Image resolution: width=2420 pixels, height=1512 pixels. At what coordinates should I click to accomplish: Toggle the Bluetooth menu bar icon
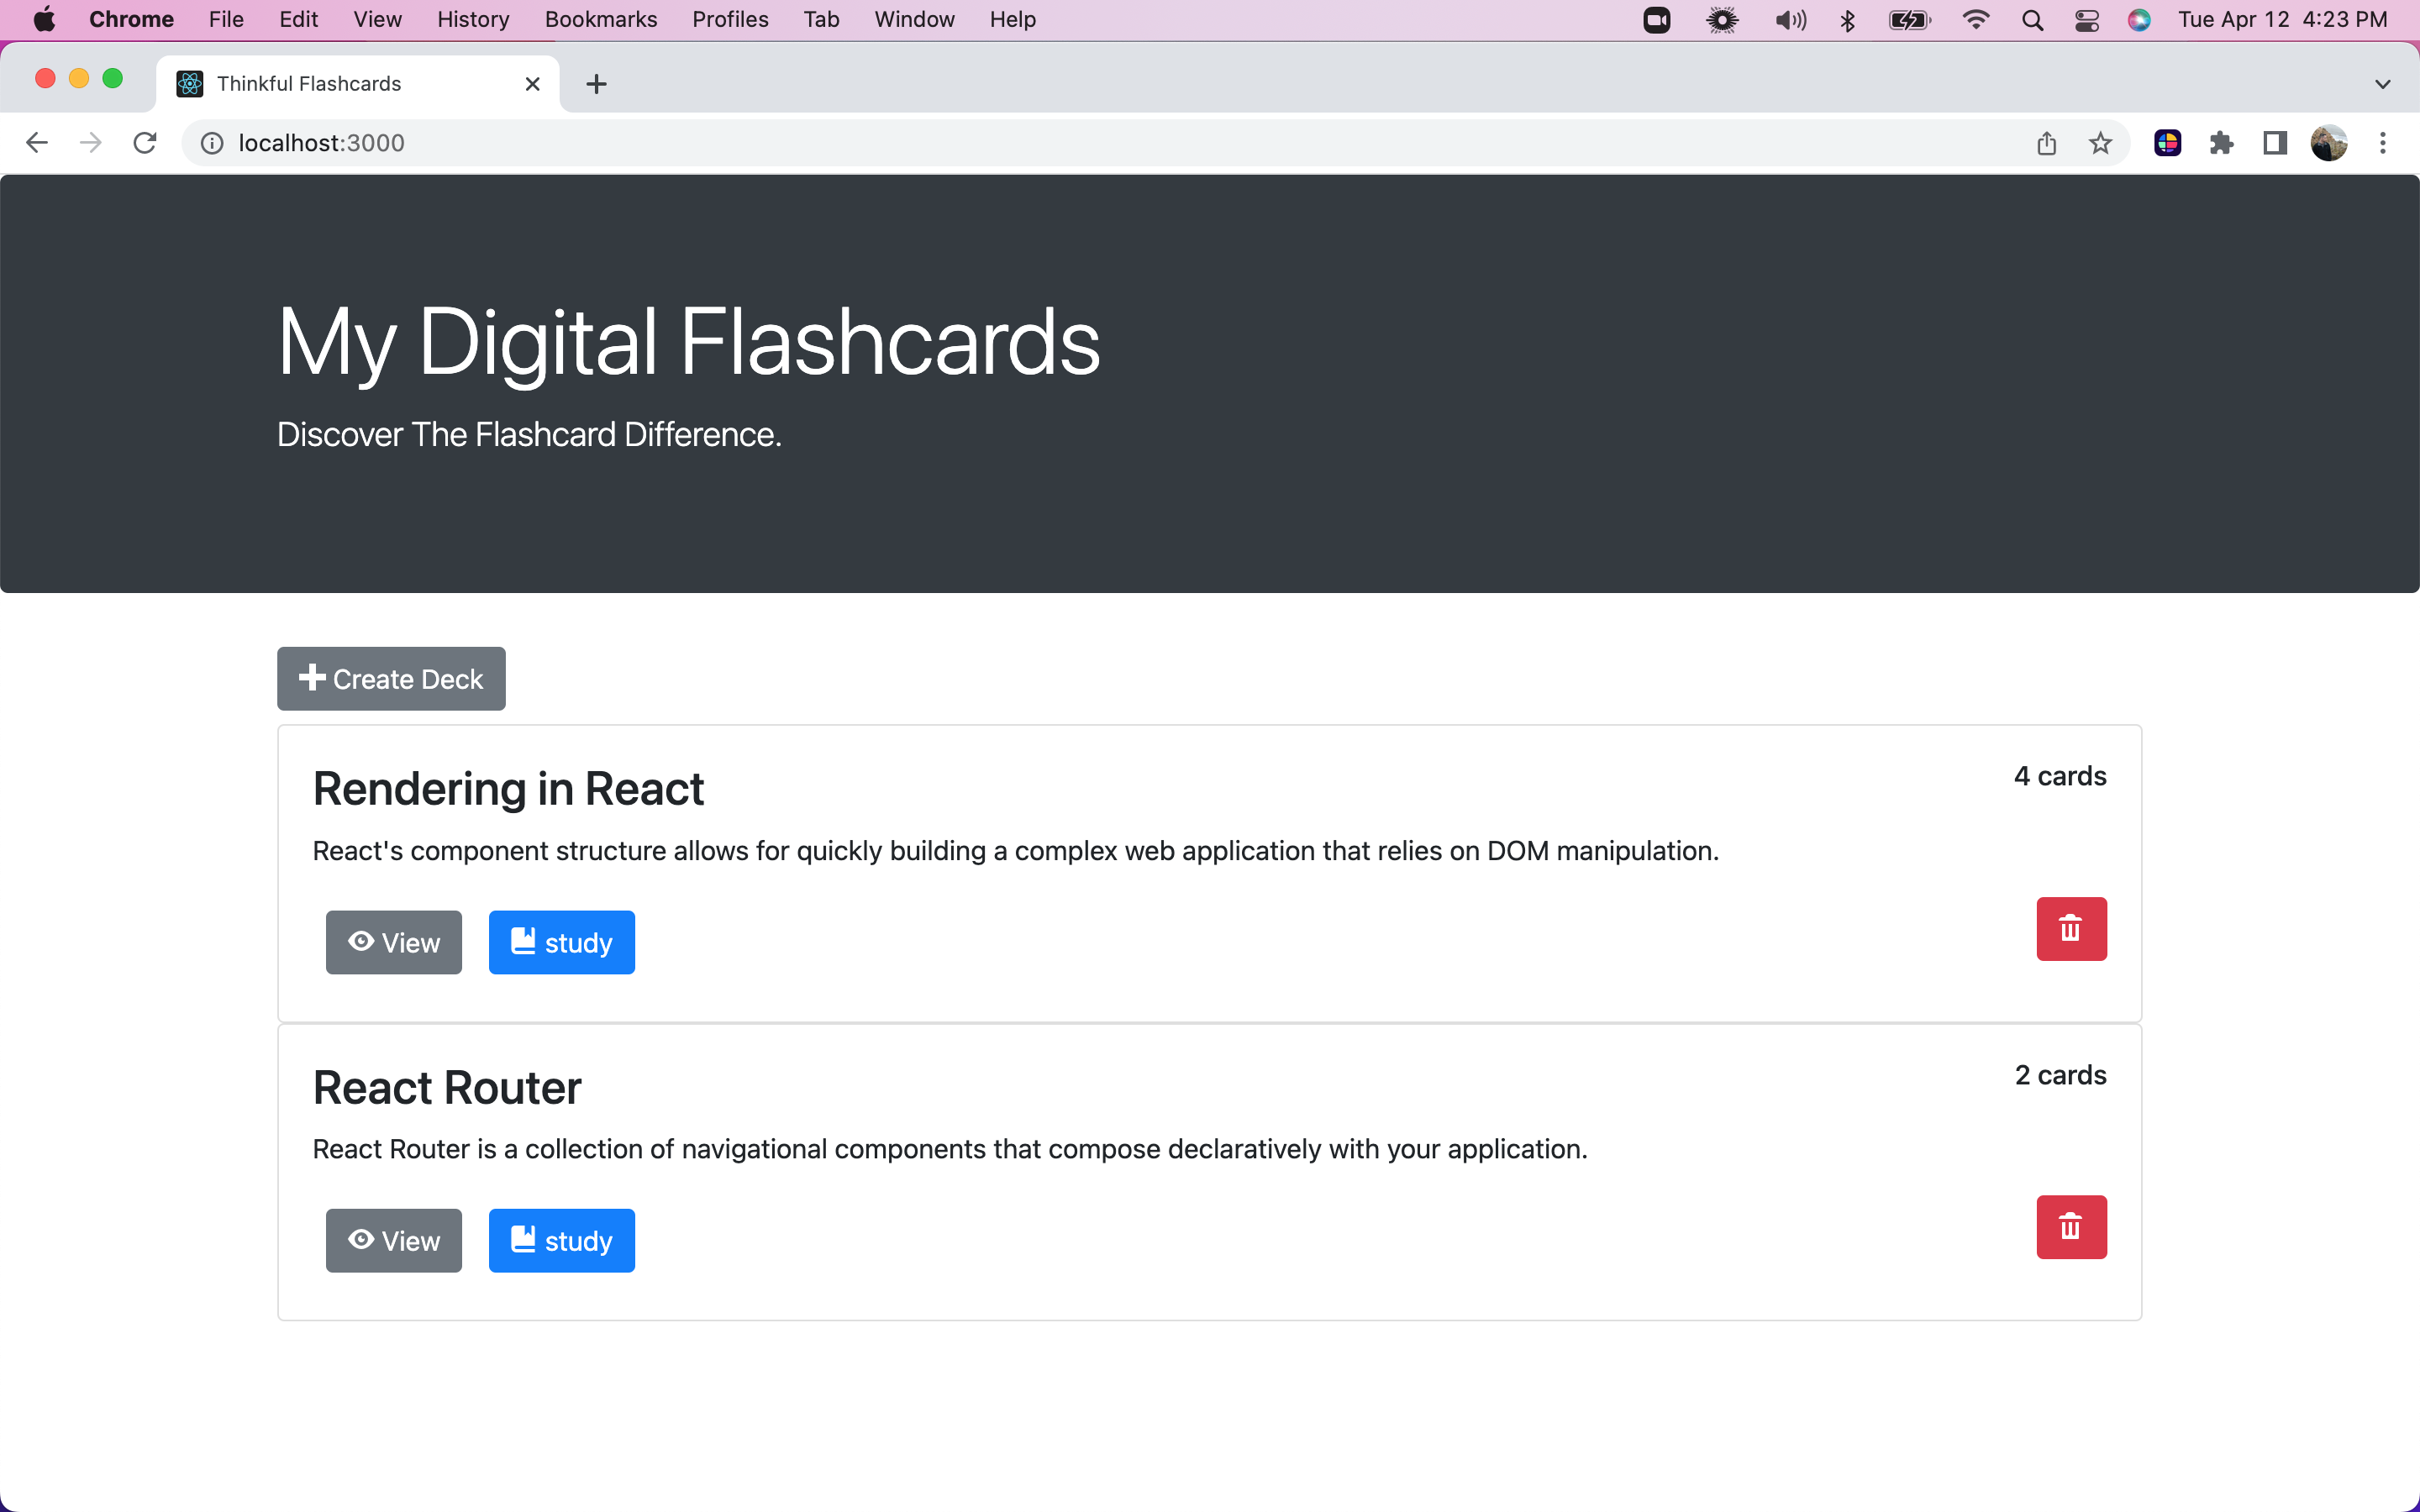point(1847,20)
